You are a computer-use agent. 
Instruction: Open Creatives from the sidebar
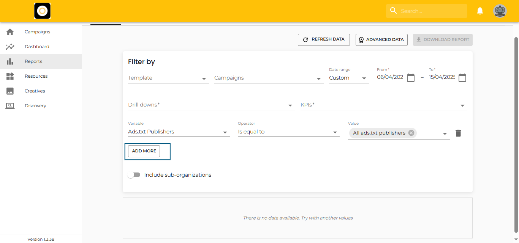coord(35,91)
